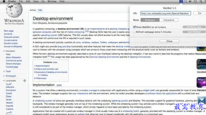Expand the Print/export sidebar section
Viewport: 206px width, 115px height.
tap(4, 76)
